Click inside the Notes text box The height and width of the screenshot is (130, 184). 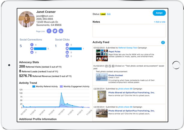[x=129, y=31]
